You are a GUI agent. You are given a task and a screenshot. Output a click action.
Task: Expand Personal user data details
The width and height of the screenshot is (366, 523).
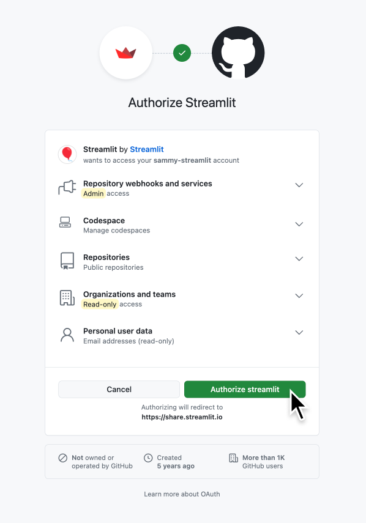pos(299,332)
